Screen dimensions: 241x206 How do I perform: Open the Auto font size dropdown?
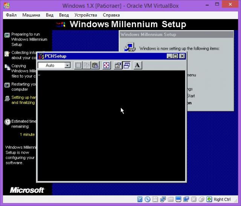pos(67,65)
